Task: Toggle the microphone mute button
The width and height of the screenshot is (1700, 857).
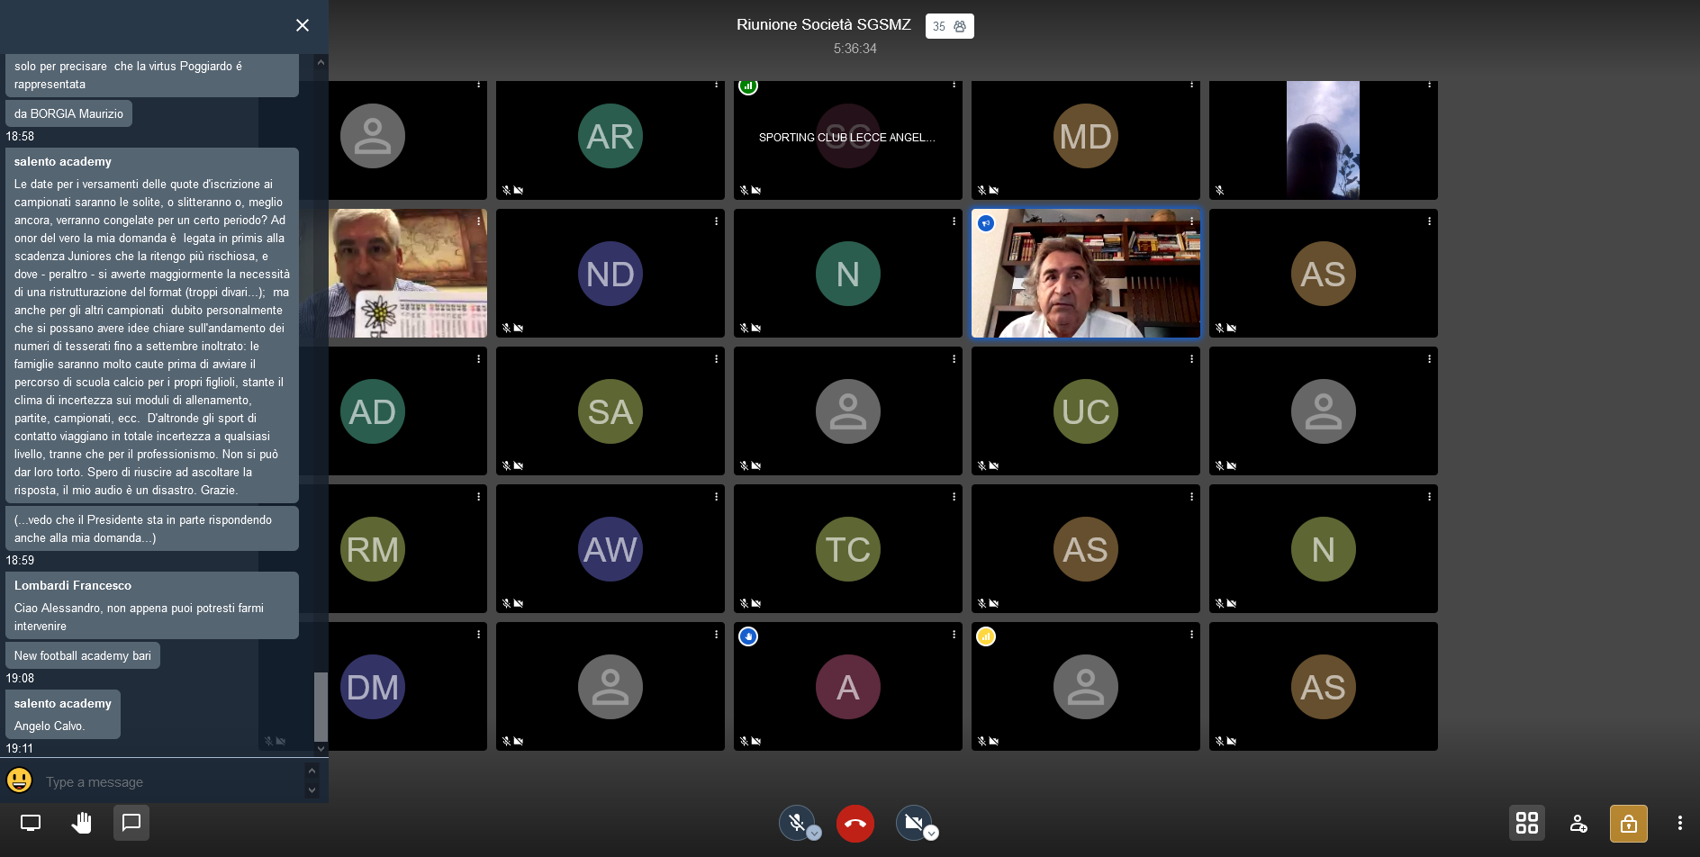Action: click(x=796, y=822)
